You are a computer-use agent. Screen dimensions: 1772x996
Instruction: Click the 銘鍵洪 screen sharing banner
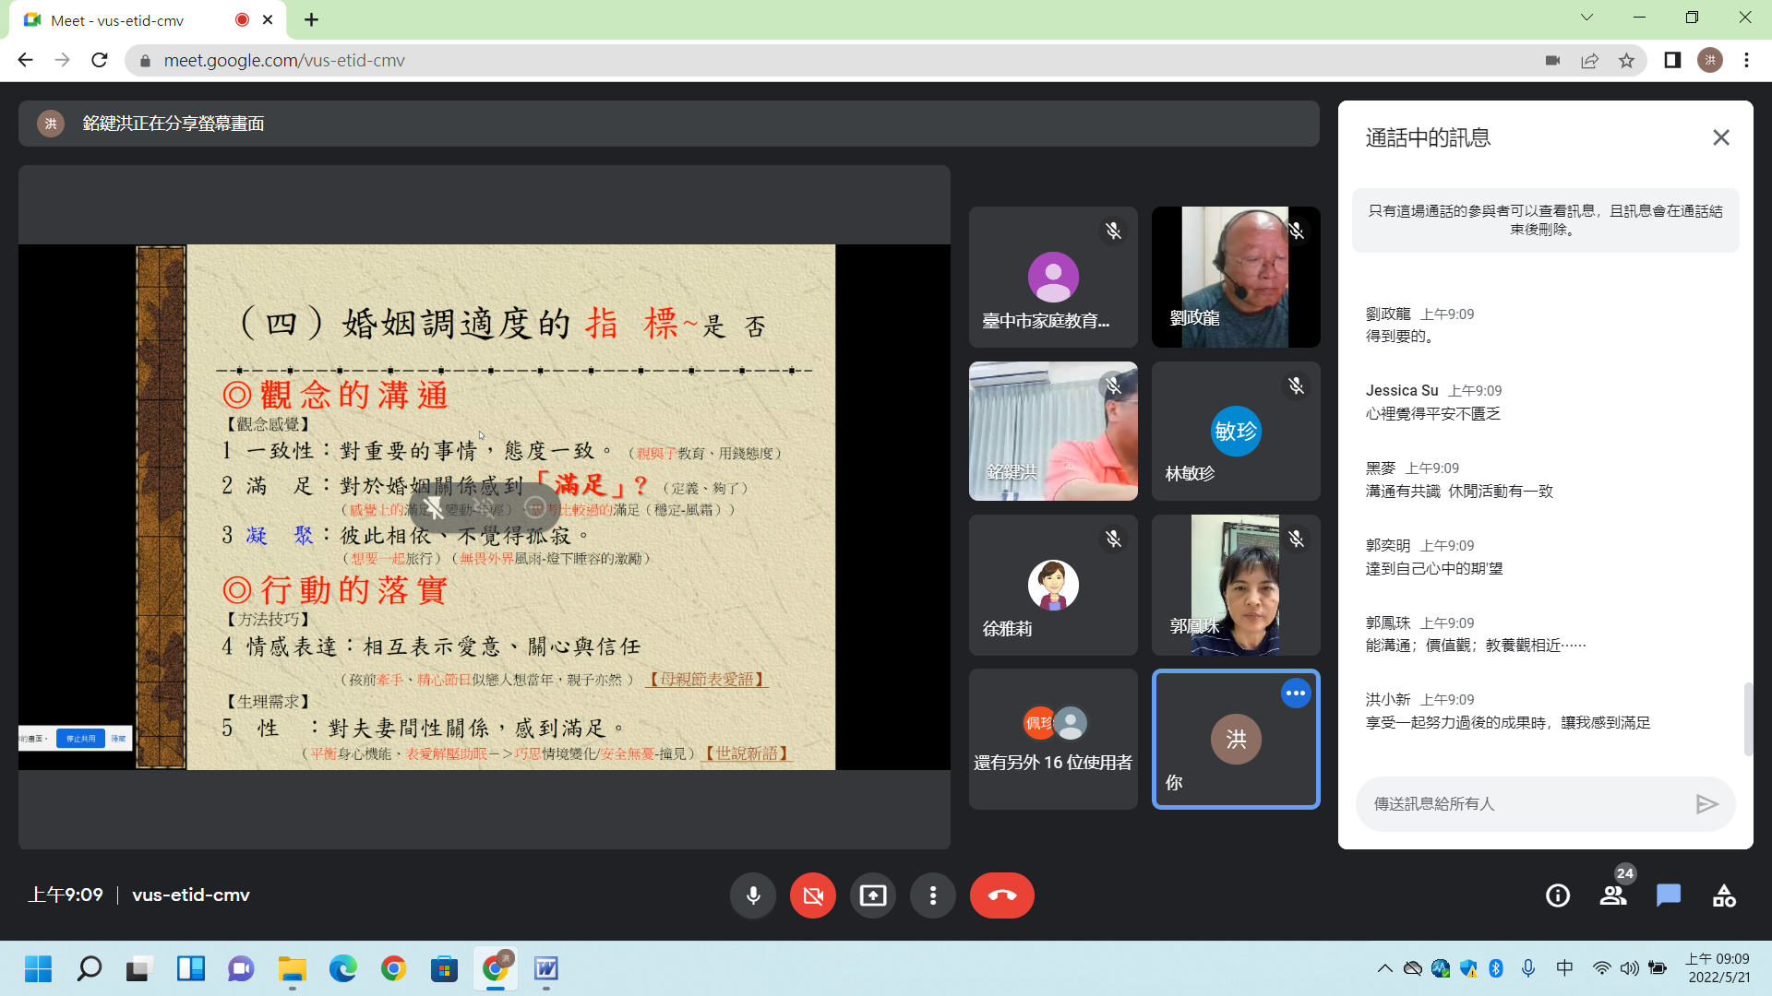668,124
